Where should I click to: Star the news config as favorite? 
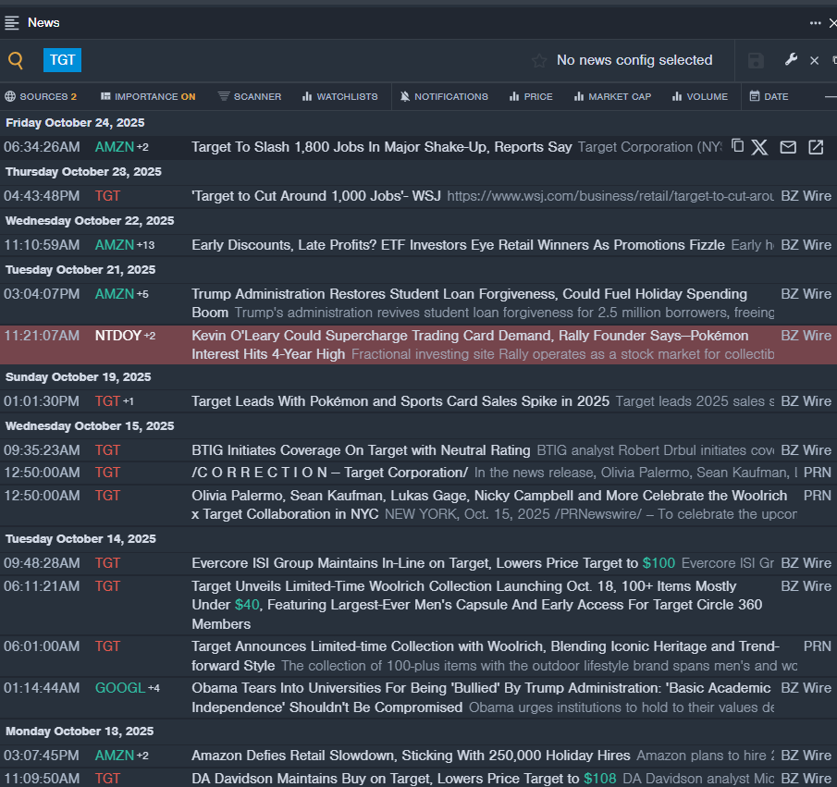[x=539, y=61]
